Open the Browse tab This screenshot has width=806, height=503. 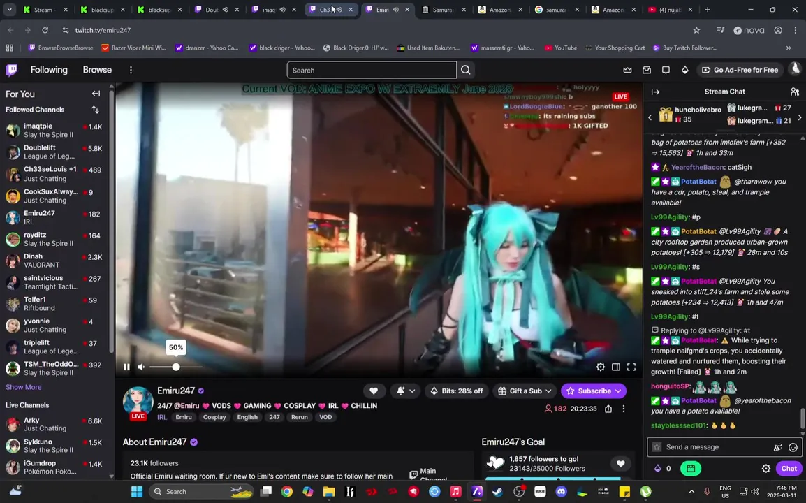click(97, 69)
